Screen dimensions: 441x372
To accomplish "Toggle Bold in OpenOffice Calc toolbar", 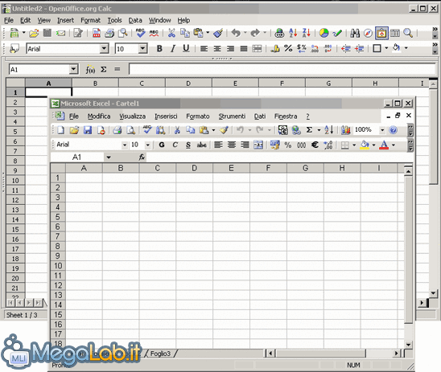I will coord(159,48).
